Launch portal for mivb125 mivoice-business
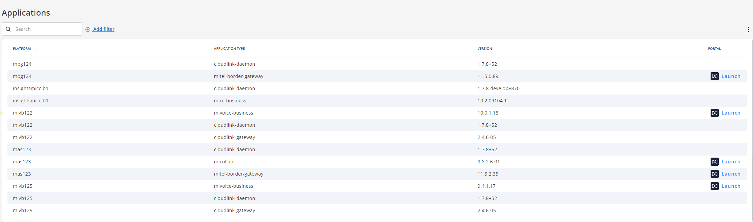 point(726,186)
